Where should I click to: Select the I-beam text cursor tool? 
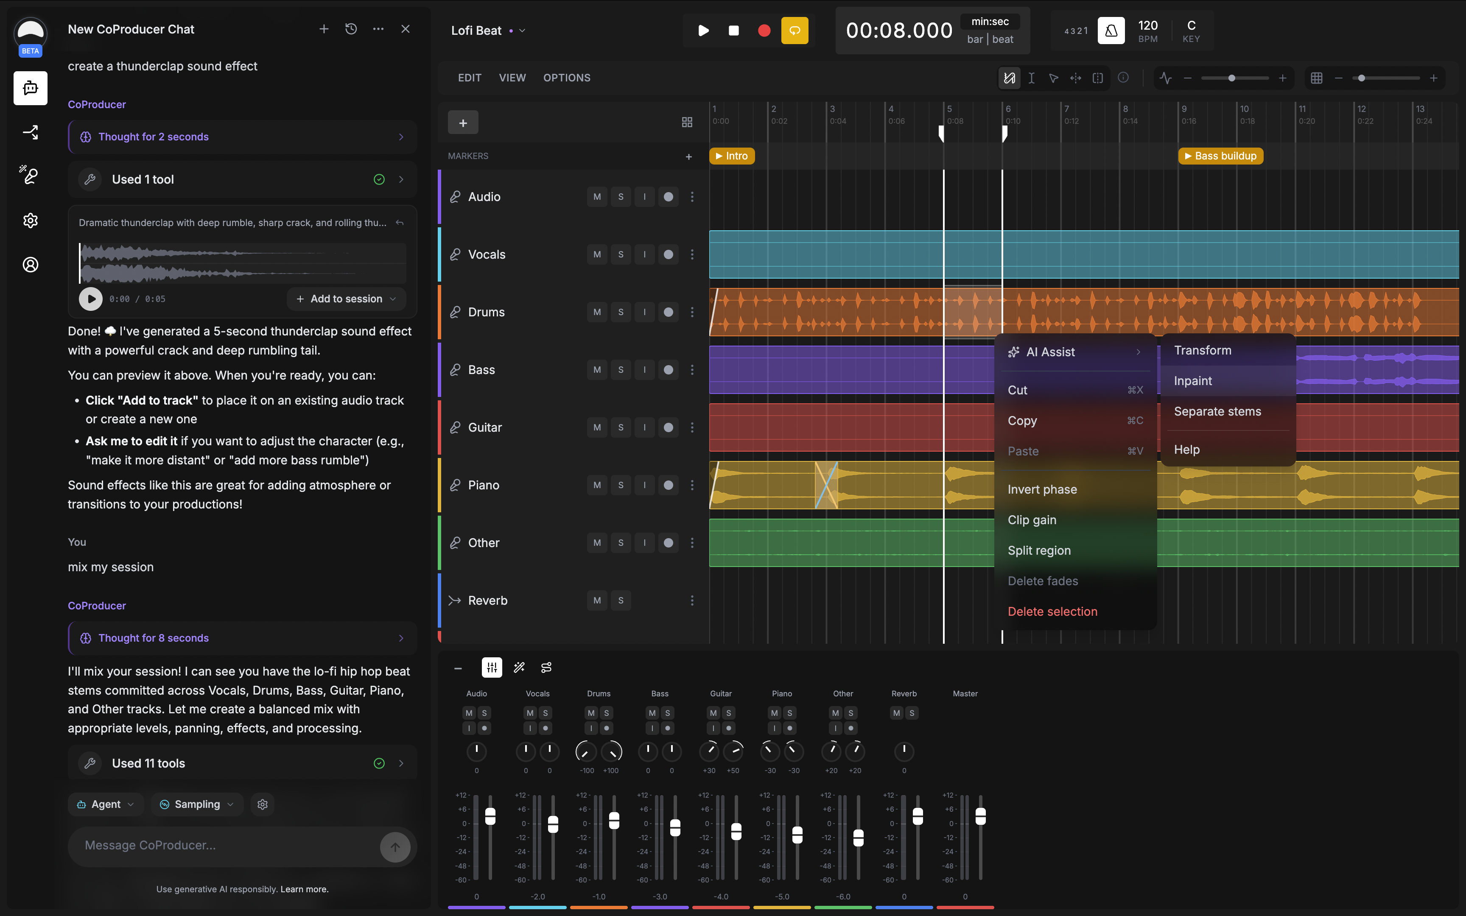(1031, 78)
